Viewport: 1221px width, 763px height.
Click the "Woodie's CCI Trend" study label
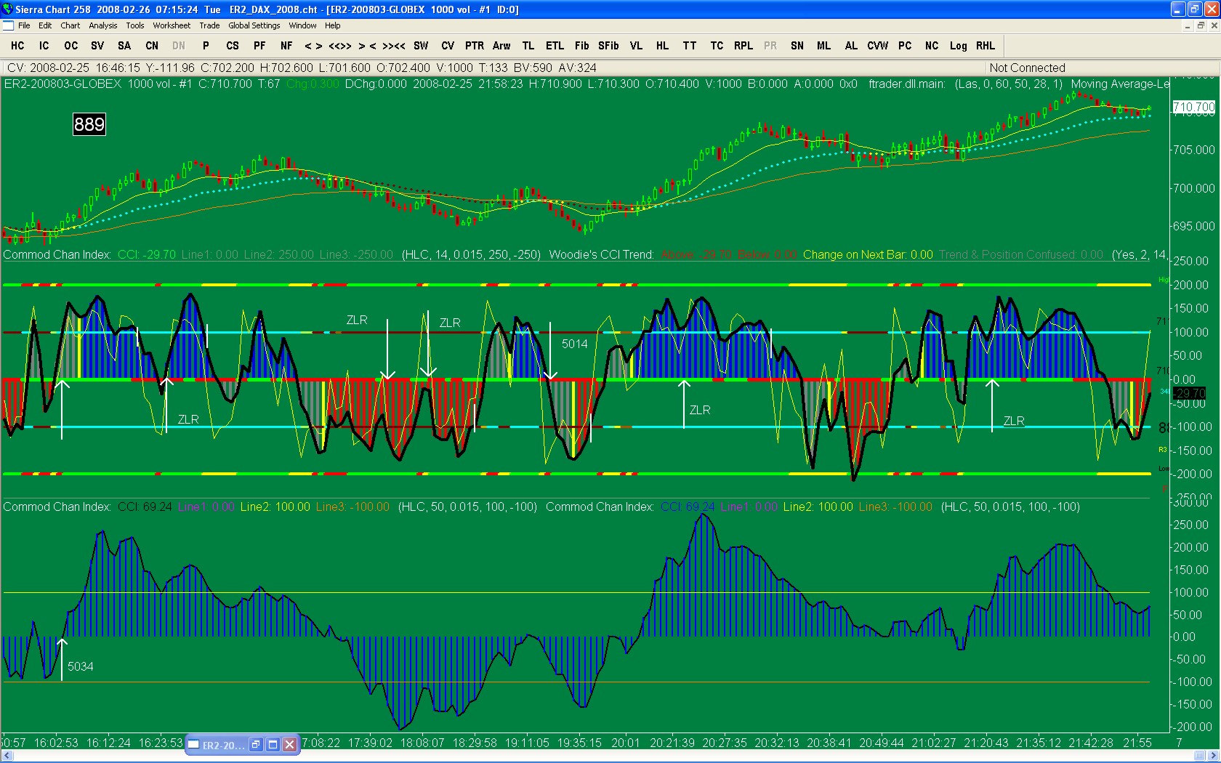click(601, 254)
